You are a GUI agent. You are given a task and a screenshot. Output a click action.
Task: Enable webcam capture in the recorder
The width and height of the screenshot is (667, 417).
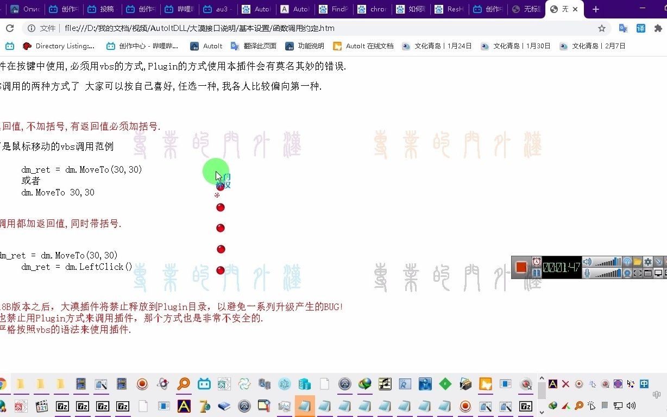(626, 273)
